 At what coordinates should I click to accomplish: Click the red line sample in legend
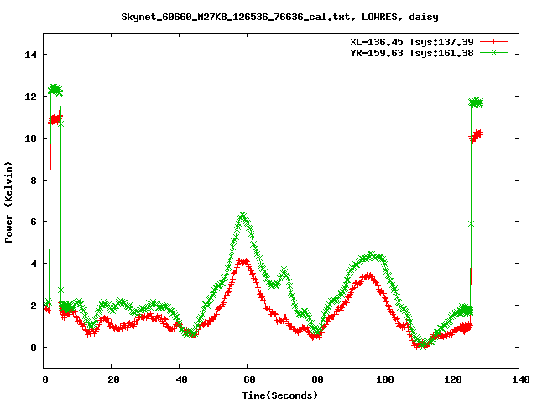click(x=493, y=42)
